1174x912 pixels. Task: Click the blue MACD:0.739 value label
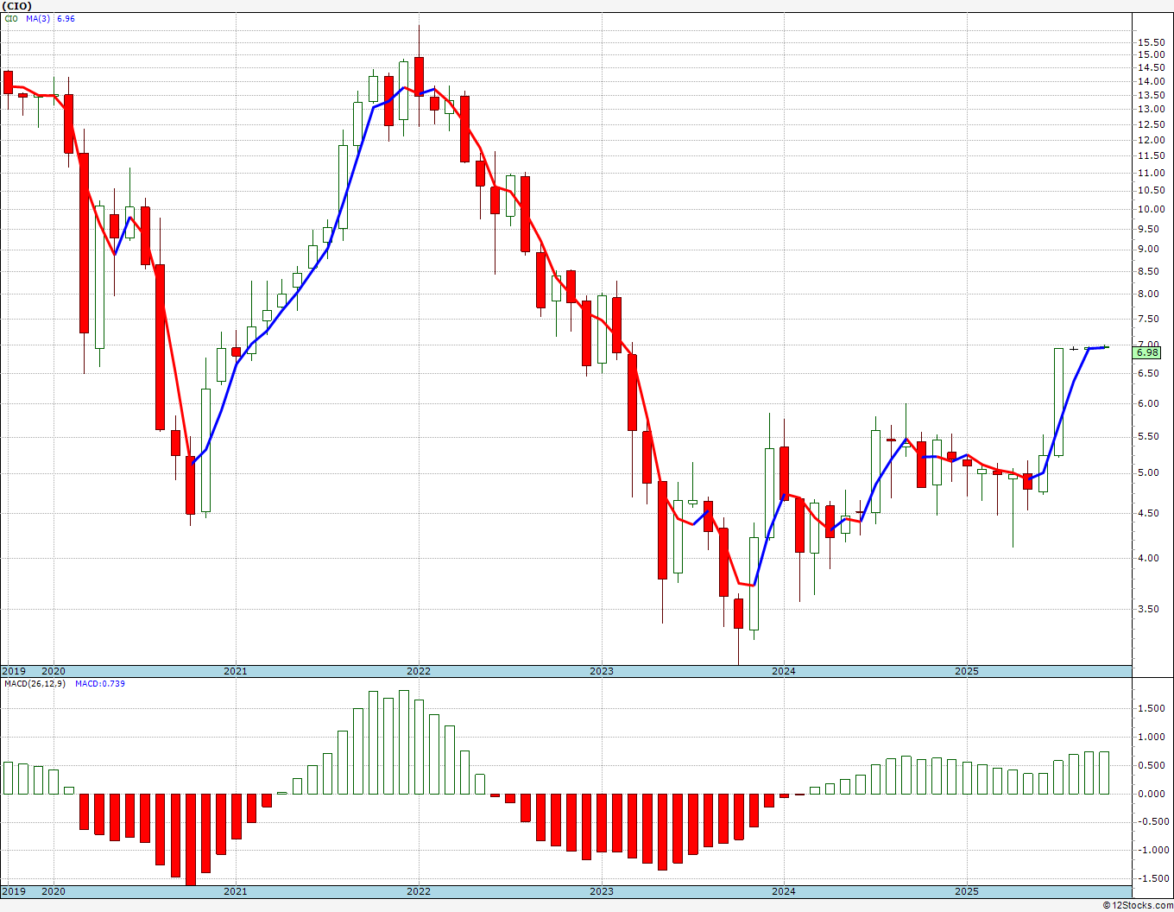pos(100,684)
